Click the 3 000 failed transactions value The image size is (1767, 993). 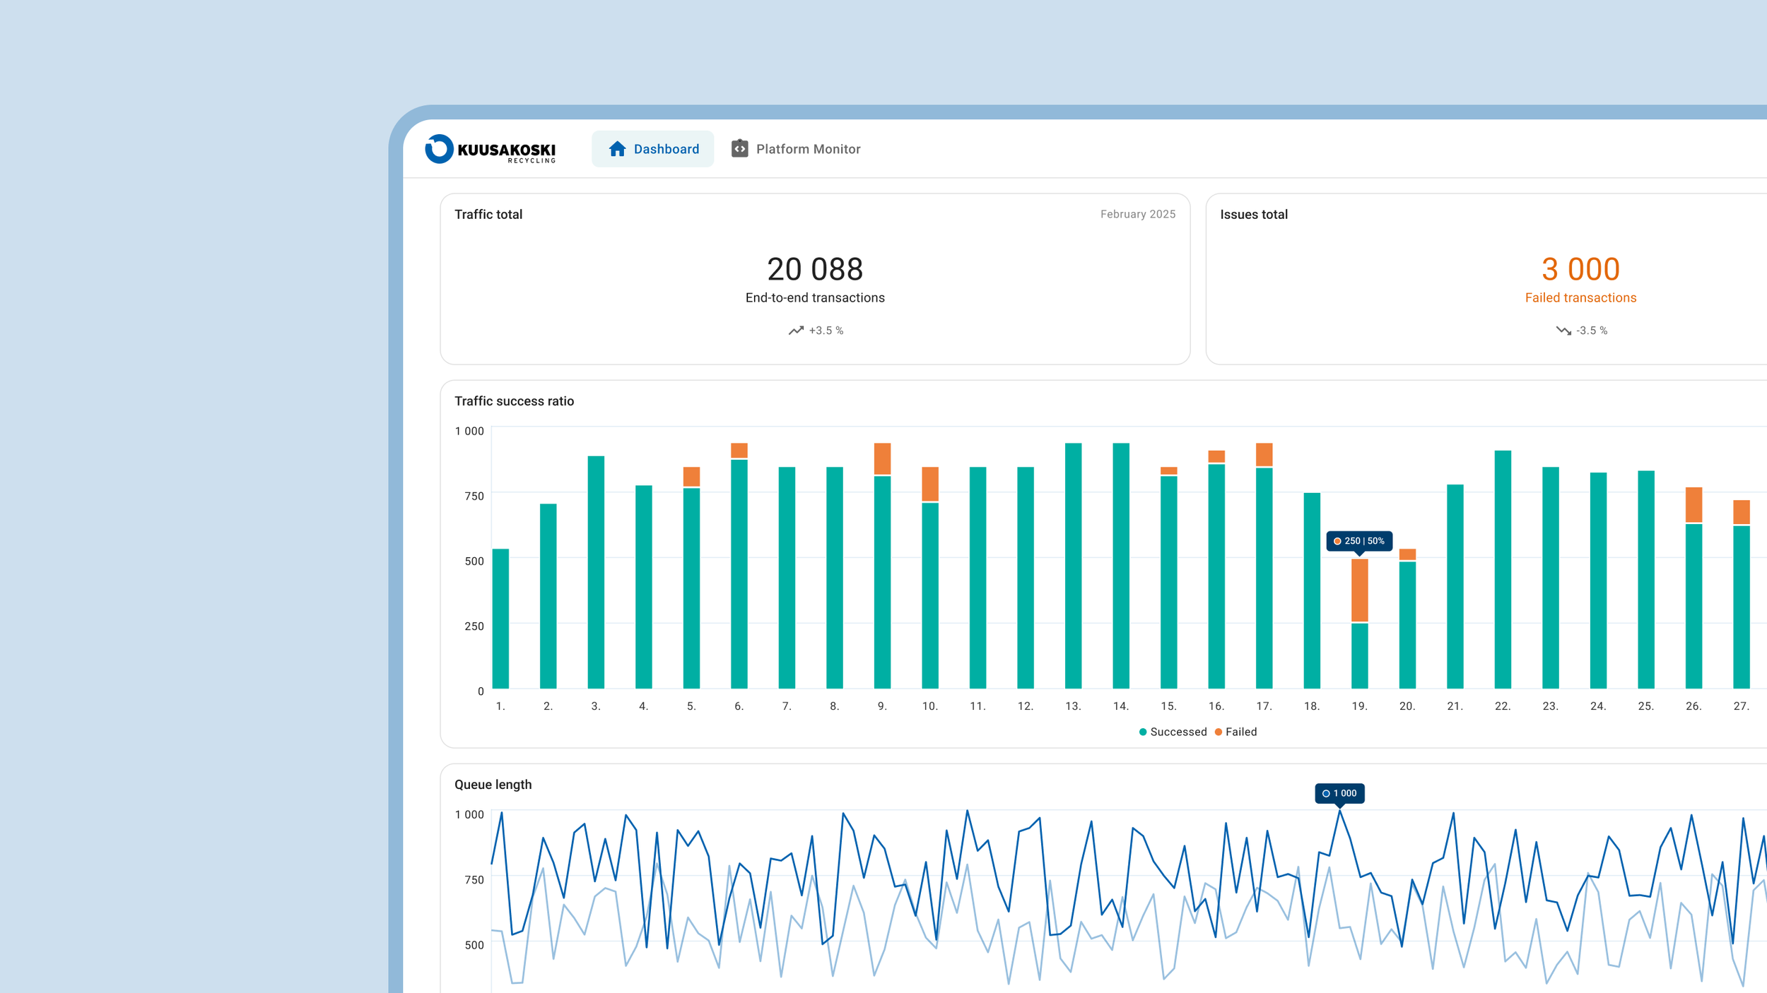pyautogui.click(x=1580, y=269)
